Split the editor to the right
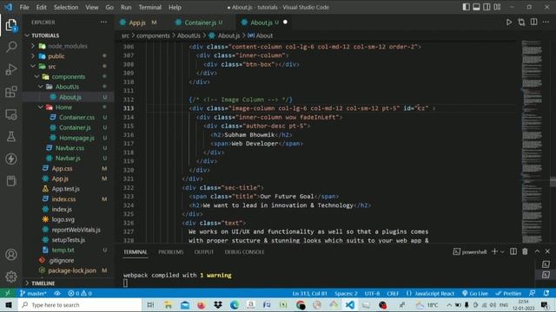Viewport: 556px width, 312px height. point(533,22)
